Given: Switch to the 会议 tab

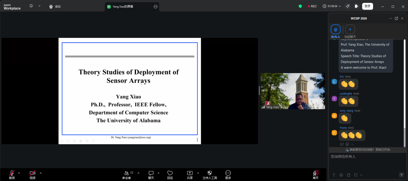Looking at the screenshot, I should (55, 6).
